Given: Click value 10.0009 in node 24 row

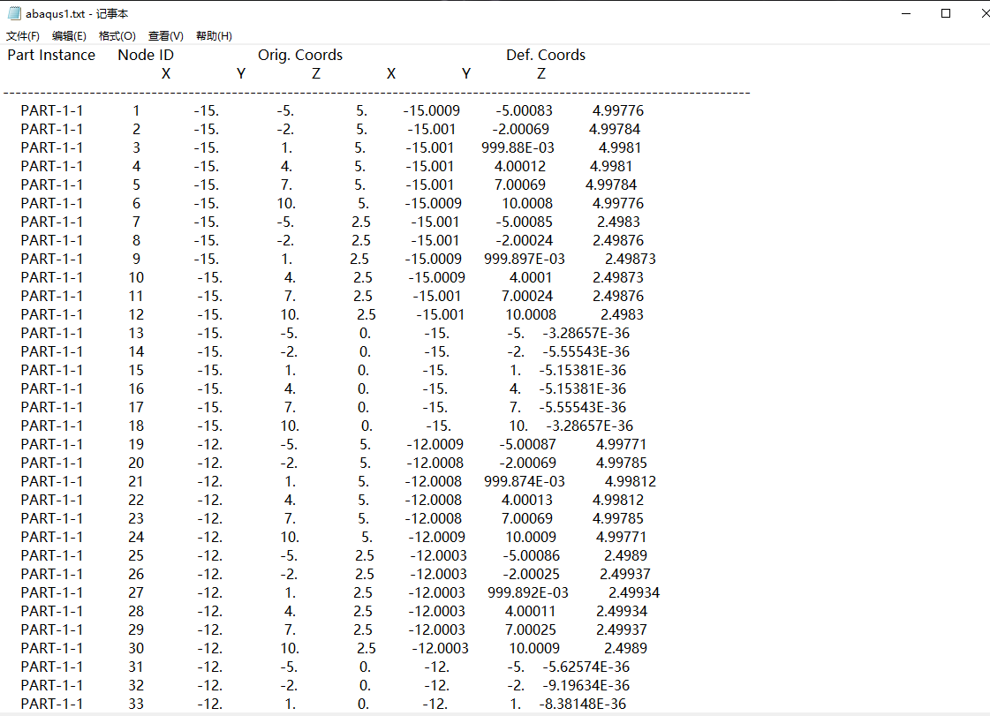Looking at the screenshot, I should point(531,538).
